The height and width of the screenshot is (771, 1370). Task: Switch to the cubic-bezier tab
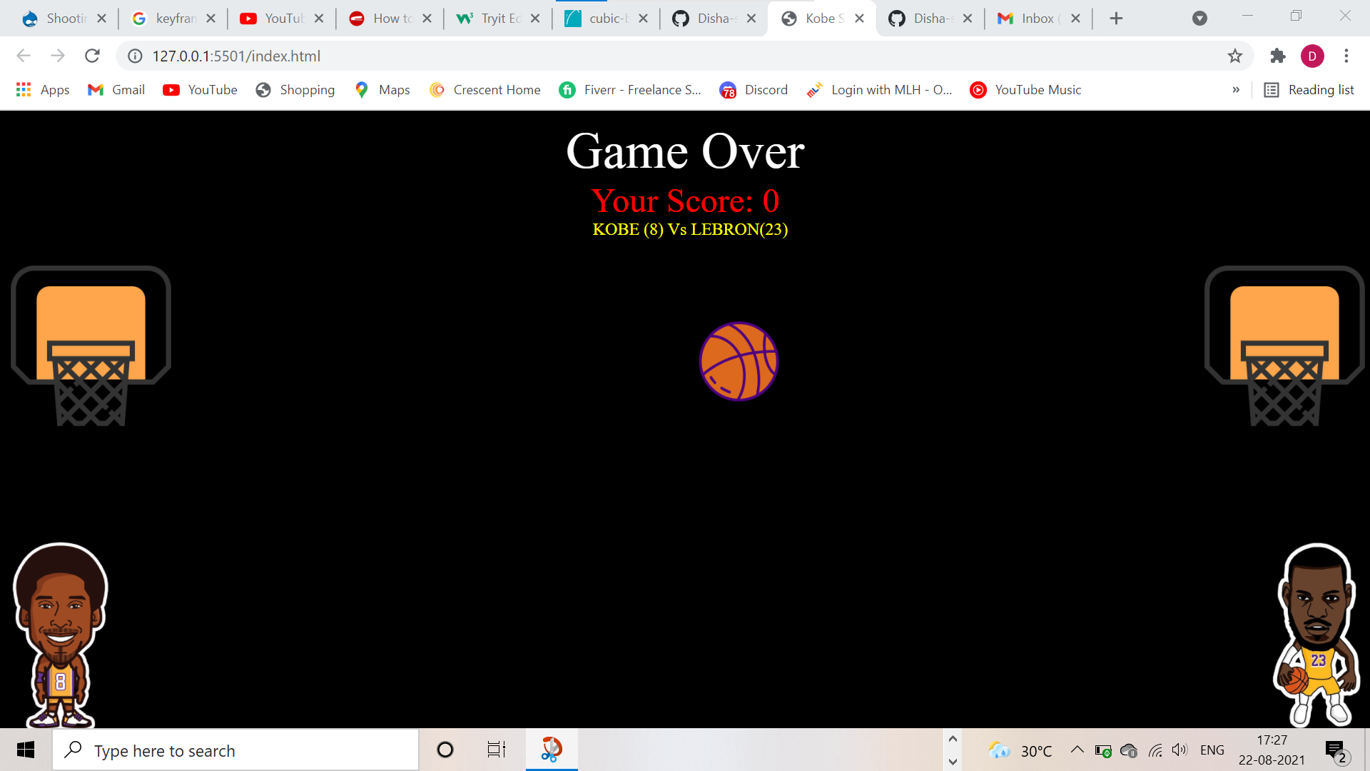[x=605, y=19]
